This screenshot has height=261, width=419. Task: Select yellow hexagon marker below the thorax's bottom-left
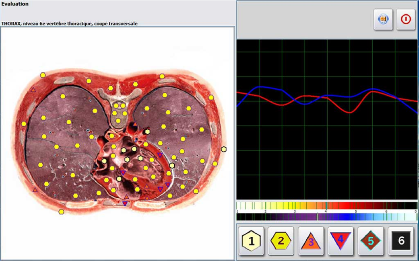click(x=61, y=212)
